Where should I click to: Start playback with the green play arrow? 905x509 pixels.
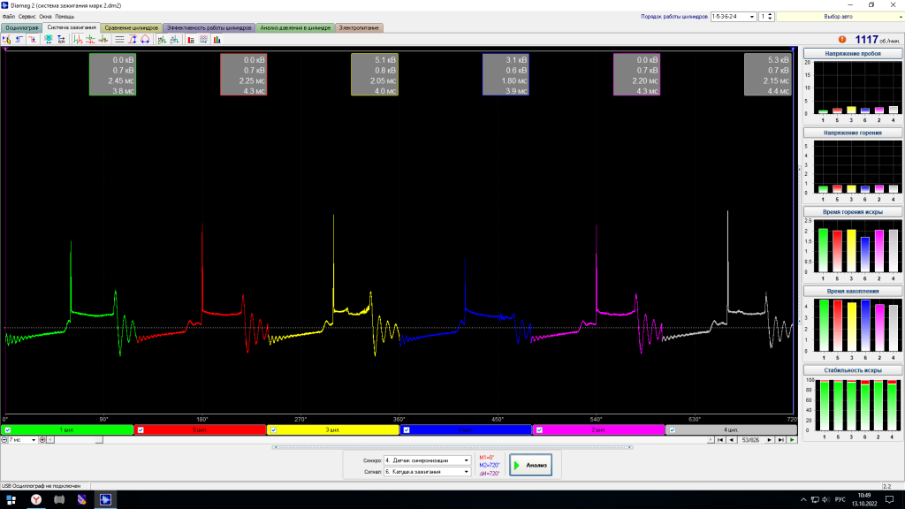pyautogui.click(x=792, y=440)
